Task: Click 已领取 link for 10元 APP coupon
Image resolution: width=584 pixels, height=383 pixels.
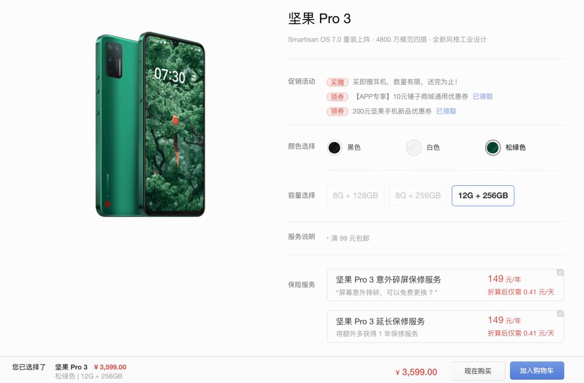Action: (x=483, y=96)
